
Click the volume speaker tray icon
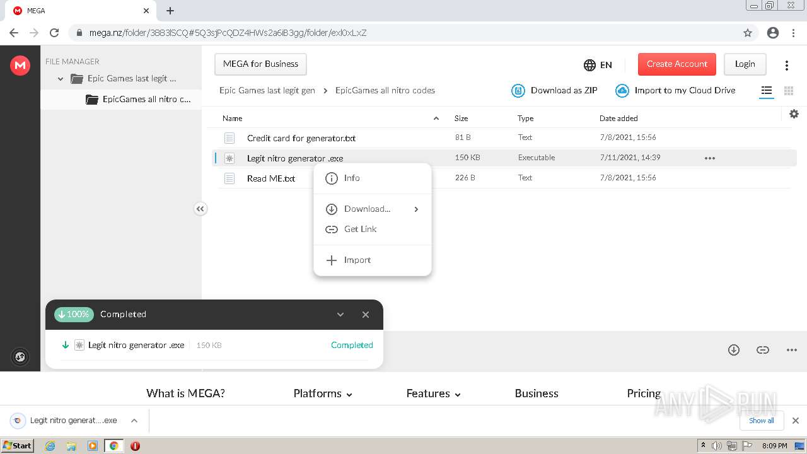pos(717,446)
